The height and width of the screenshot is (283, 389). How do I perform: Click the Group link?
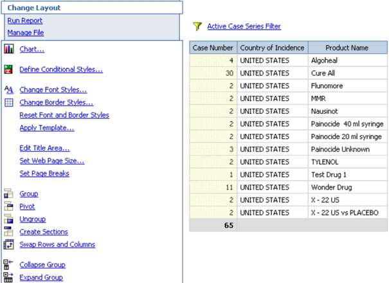point(29,194)
